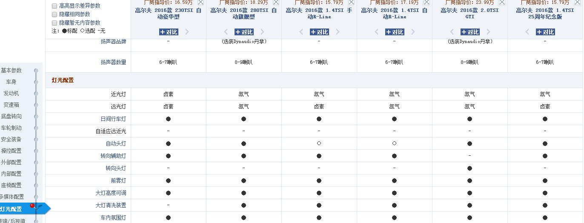Select 近光灯 卤素 cell for 230TSI
Screen dimensions: 584x223
(169, 94)
